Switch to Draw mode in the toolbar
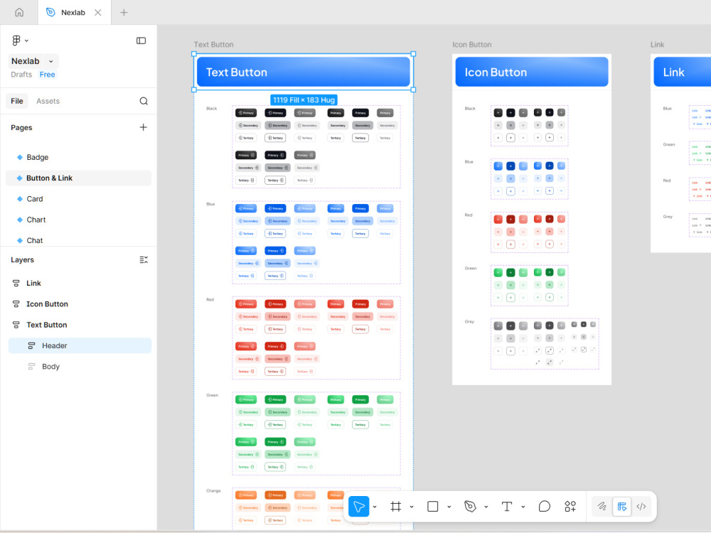 602,506
